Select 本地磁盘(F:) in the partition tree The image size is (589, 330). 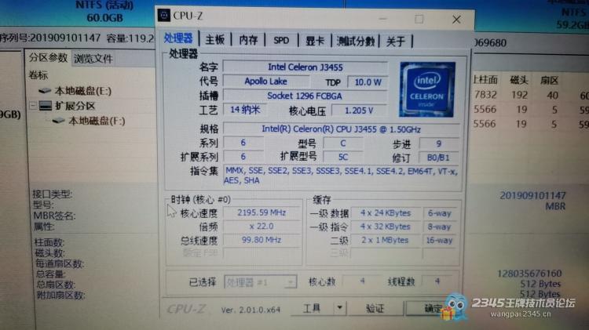(x=97, y=121)
